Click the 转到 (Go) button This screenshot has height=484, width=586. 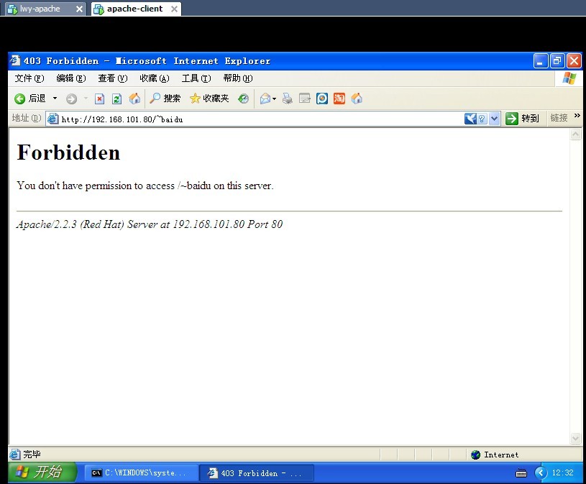[x=522, y=119]
